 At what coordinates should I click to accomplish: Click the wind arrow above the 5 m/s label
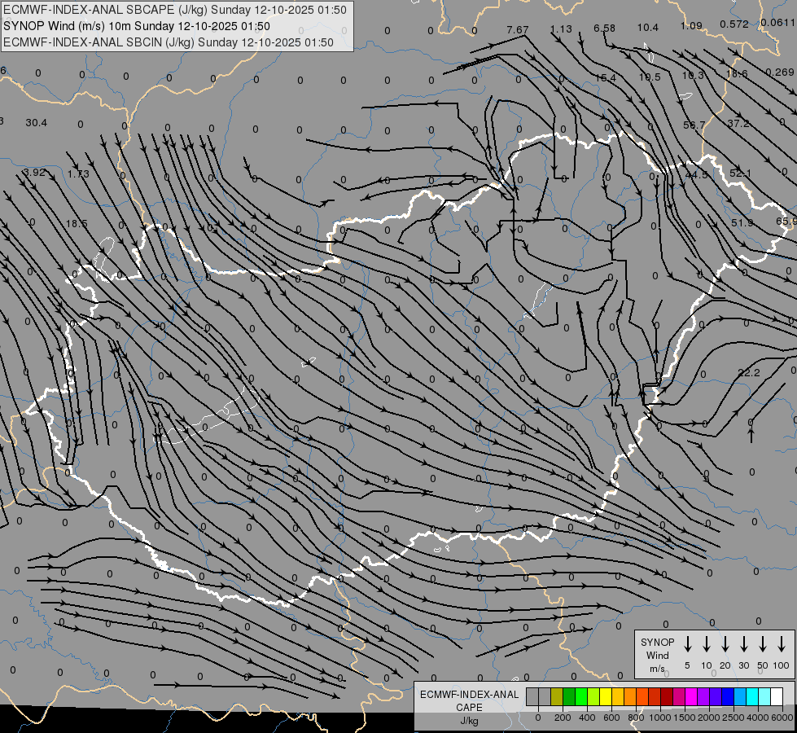click(687, 643)
